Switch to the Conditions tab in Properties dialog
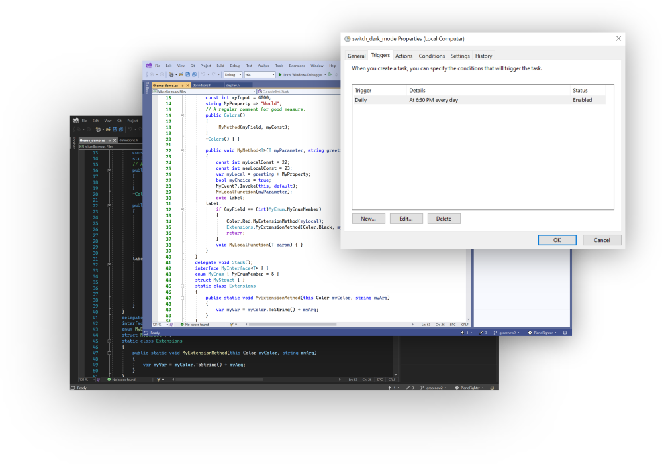This screenshot has height=464, width=662. (x=432, y=56)
